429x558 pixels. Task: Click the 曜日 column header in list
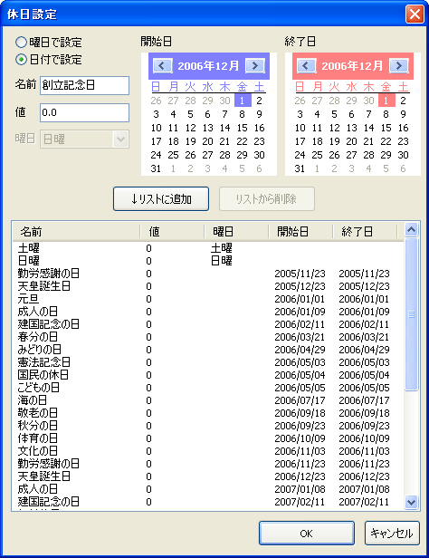[237, 232]
